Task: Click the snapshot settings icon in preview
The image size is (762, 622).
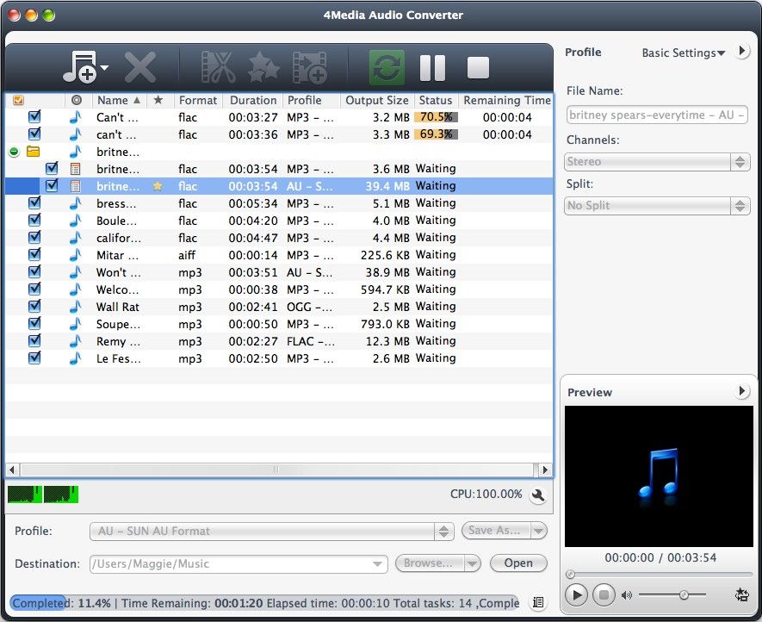Action: coord(742,594)
